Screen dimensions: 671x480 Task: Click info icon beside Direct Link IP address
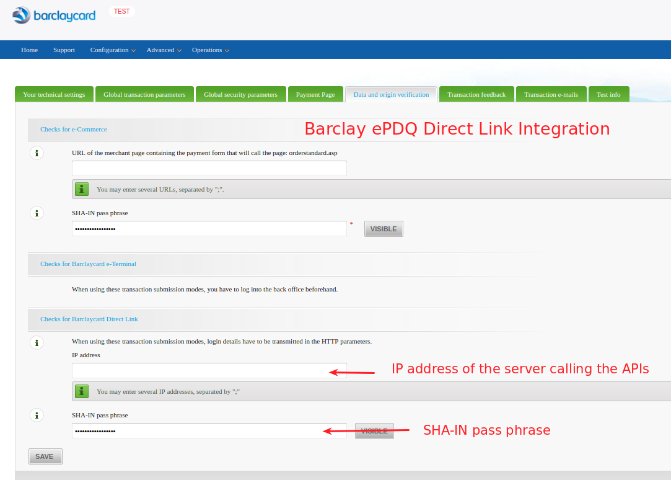pyautogui.click(x=37, y=342)
